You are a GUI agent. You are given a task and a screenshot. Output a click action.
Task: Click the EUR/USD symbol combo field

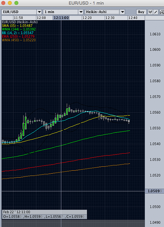click(x=19, y=12)
